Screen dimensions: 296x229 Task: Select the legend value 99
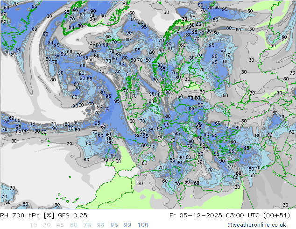click(x=127, y=225)
